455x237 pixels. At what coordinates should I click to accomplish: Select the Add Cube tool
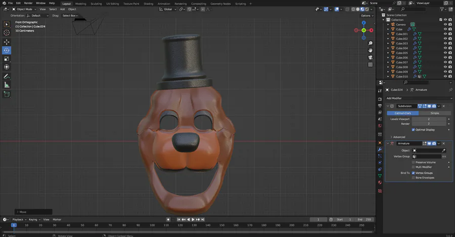(7, 94)
